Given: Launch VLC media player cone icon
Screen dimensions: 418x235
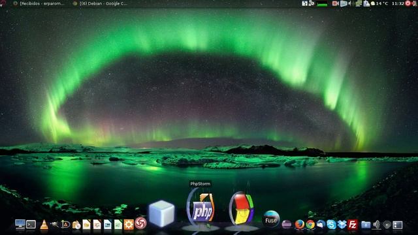Looking at the screenshot, I should coord(44,225).
